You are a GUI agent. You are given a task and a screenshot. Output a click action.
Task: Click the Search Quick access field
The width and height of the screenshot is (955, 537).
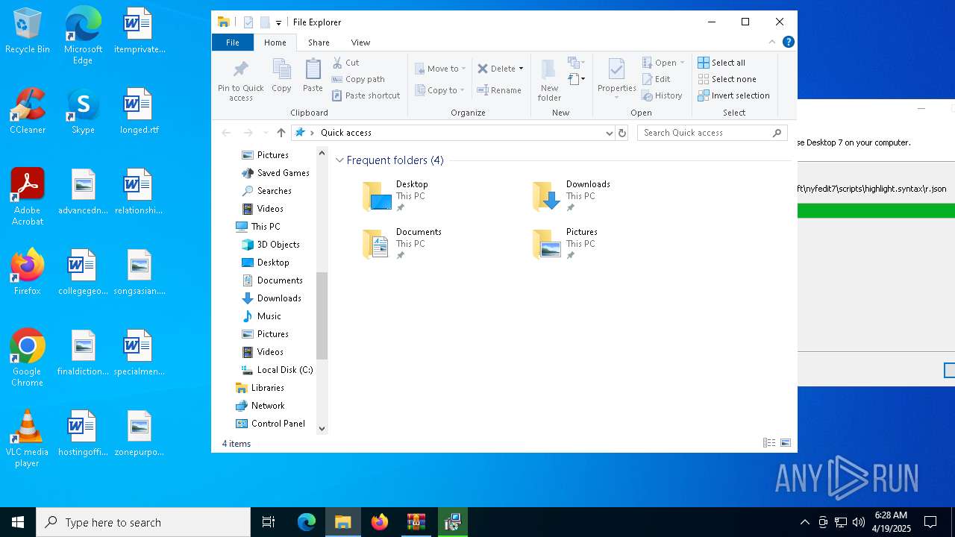tap(713, 133)
